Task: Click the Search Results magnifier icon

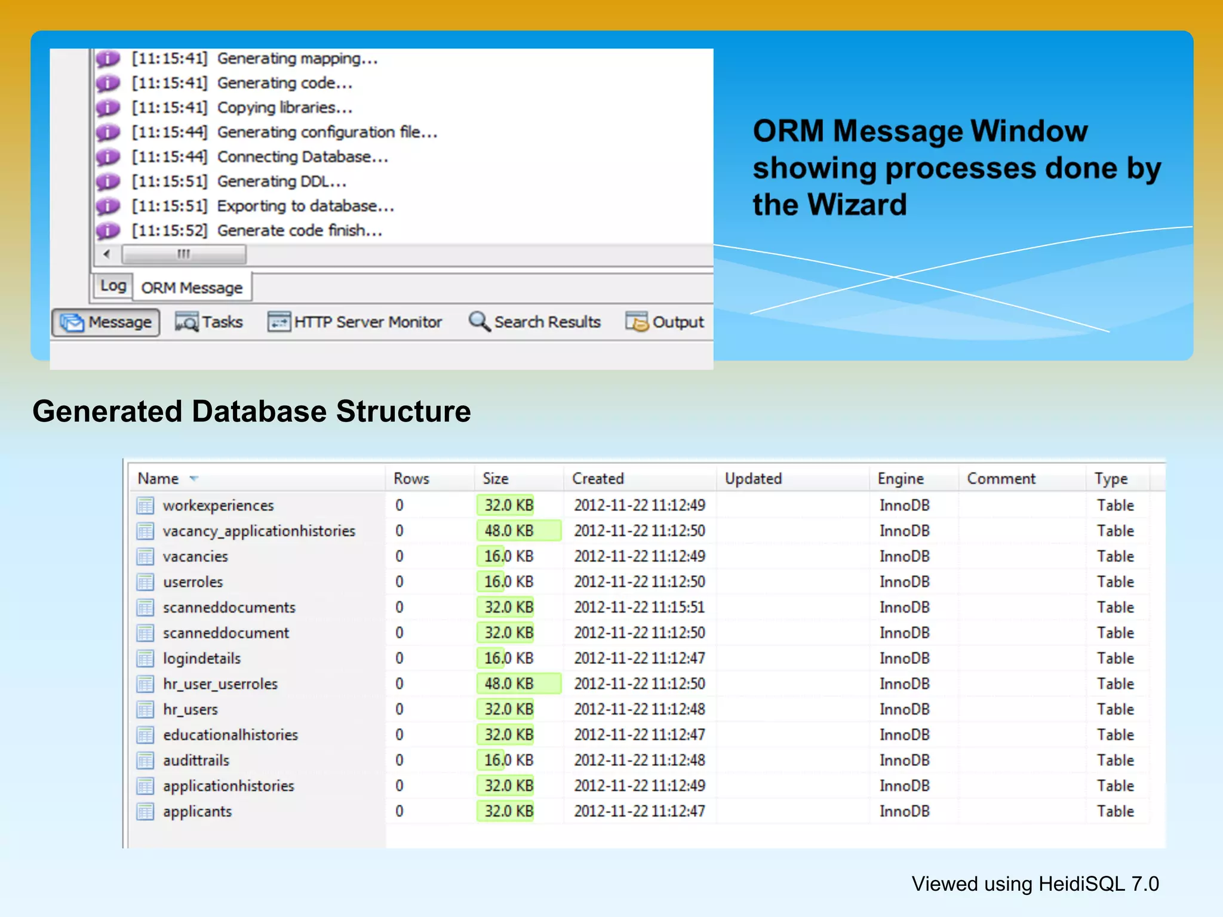Action: click(x=480, y=321)
